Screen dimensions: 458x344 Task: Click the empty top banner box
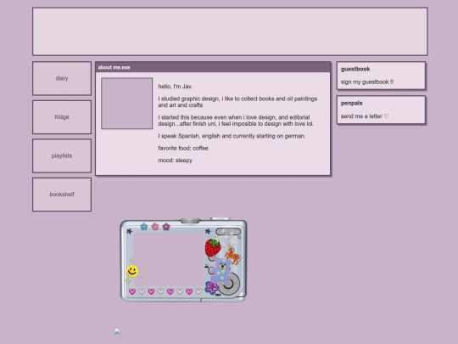click(x=230, y=31)
